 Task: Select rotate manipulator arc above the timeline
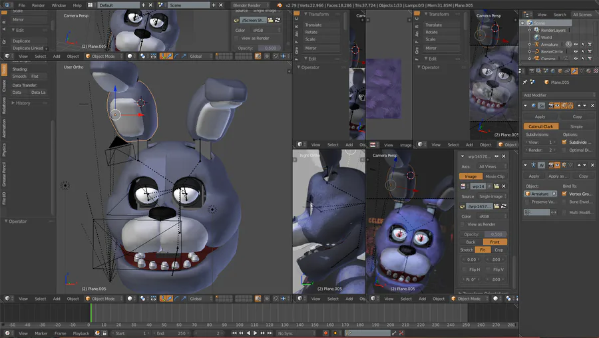point(176,299)
